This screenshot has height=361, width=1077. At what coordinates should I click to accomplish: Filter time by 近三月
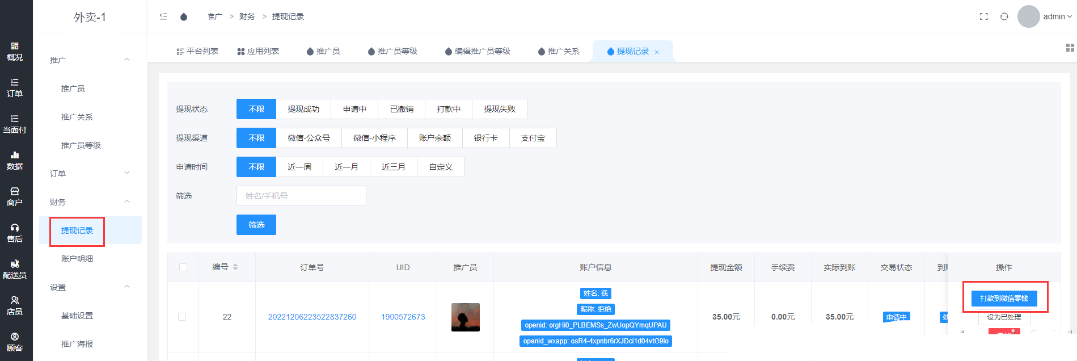click(x=394, y=167)
